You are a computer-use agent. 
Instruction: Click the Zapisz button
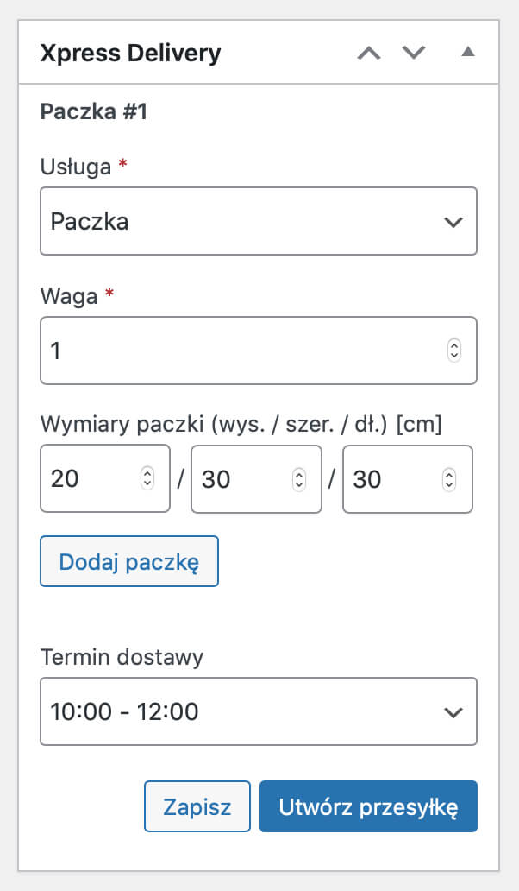click(197, 806)
